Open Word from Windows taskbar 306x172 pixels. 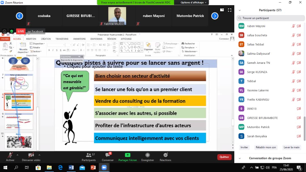click(x=71, y=167)
